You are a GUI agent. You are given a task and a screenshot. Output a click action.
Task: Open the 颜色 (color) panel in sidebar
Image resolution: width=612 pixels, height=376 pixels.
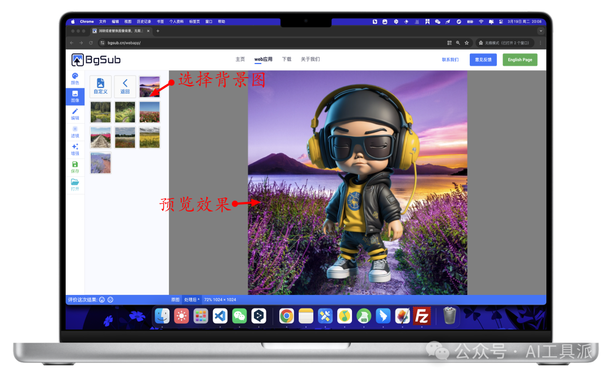point(75,78)
